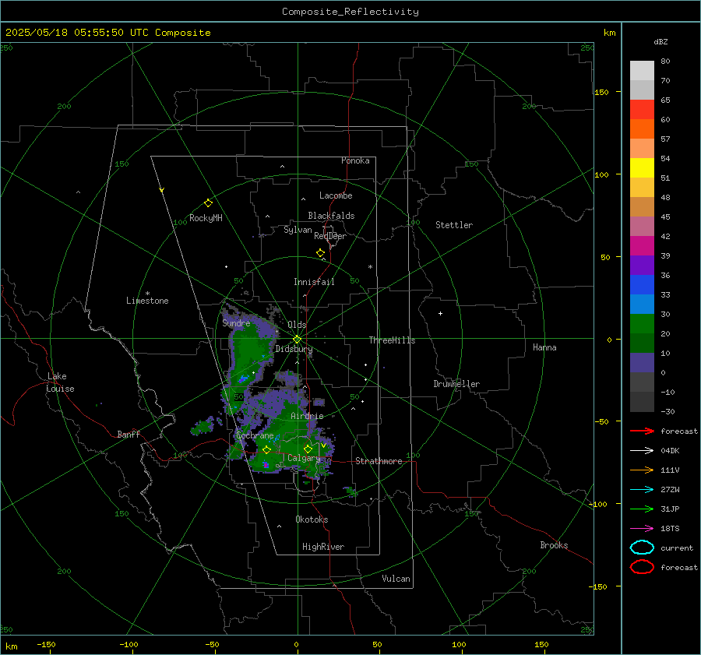Viewport: 701px width, 655px height.
Task: Click the green 31JP arrow icon
Action: click(642, 509)
